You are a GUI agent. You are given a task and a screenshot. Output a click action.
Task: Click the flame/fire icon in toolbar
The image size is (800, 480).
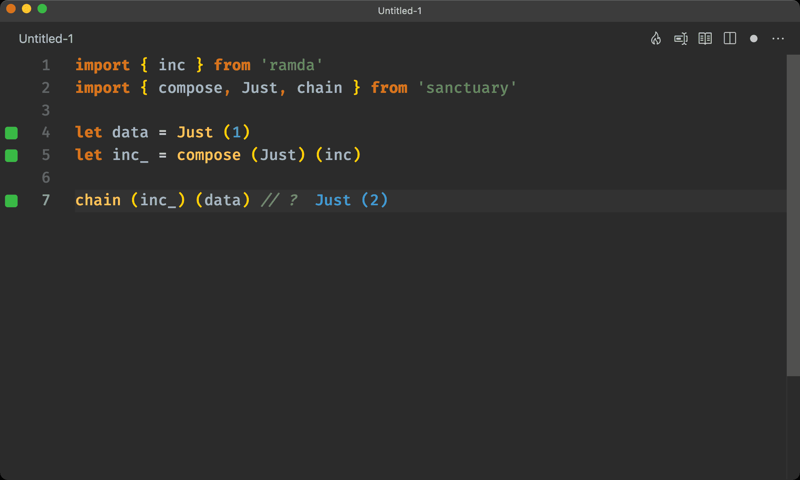[x=657, y=38]
